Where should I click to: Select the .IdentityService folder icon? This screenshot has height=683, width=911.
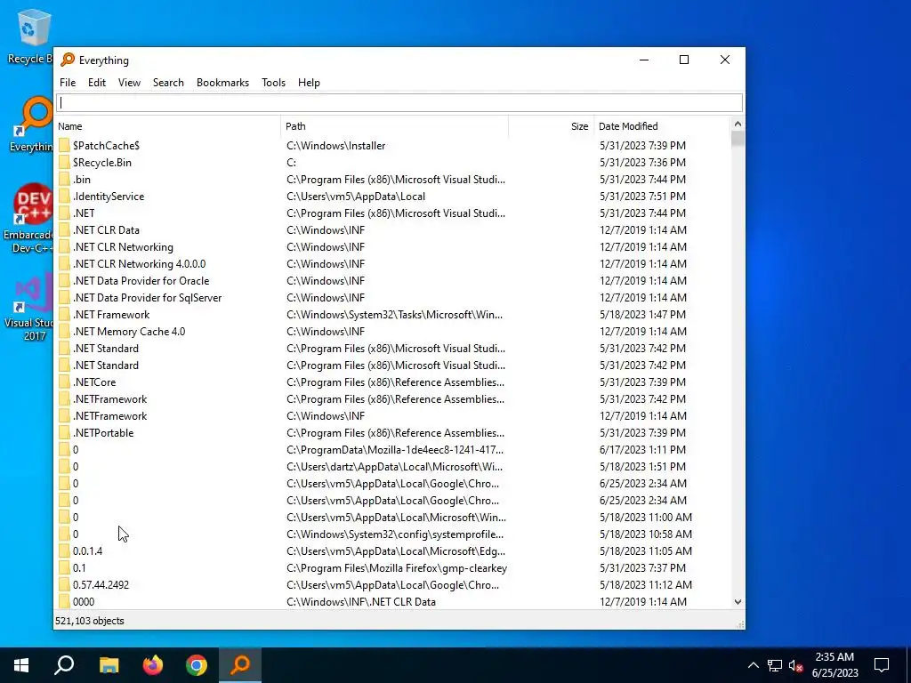click(64, 196)
